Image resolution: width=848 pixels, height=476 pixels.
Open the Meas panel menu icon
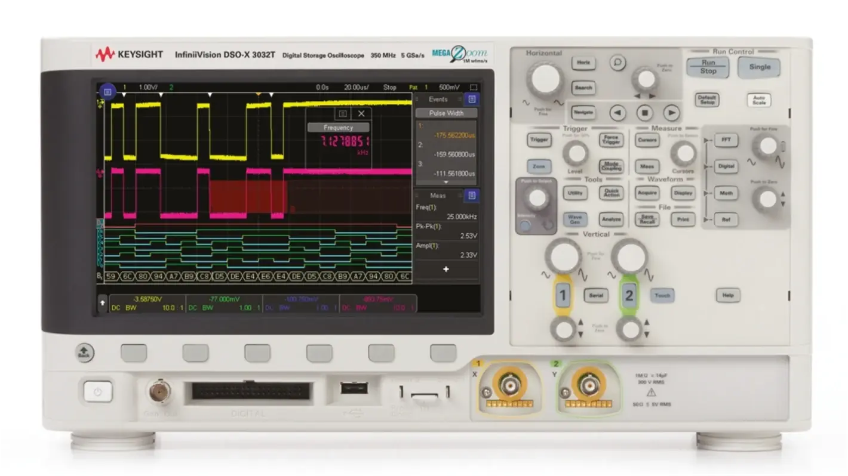point(472,196)
